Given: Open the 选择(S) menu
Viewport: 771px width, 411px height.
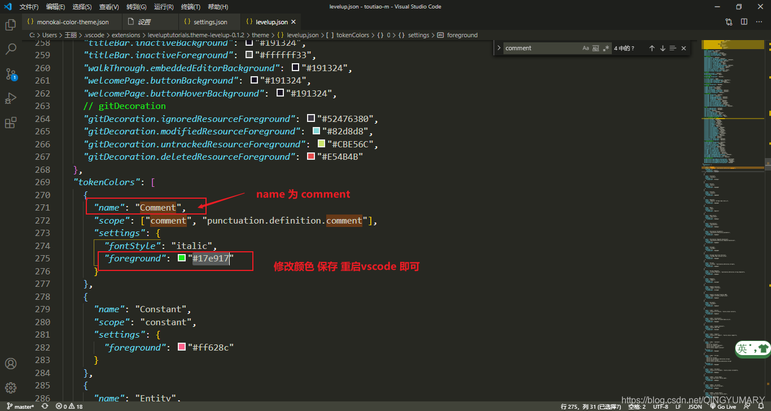Looking at the screenshot, I should (82, 7).
